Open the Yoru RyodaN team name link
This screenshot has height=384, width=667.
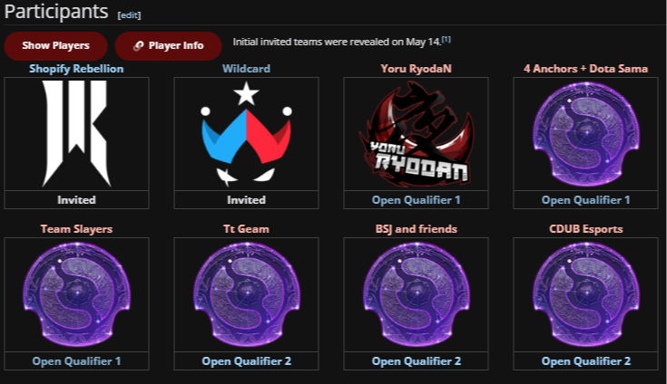click(416, 69)
